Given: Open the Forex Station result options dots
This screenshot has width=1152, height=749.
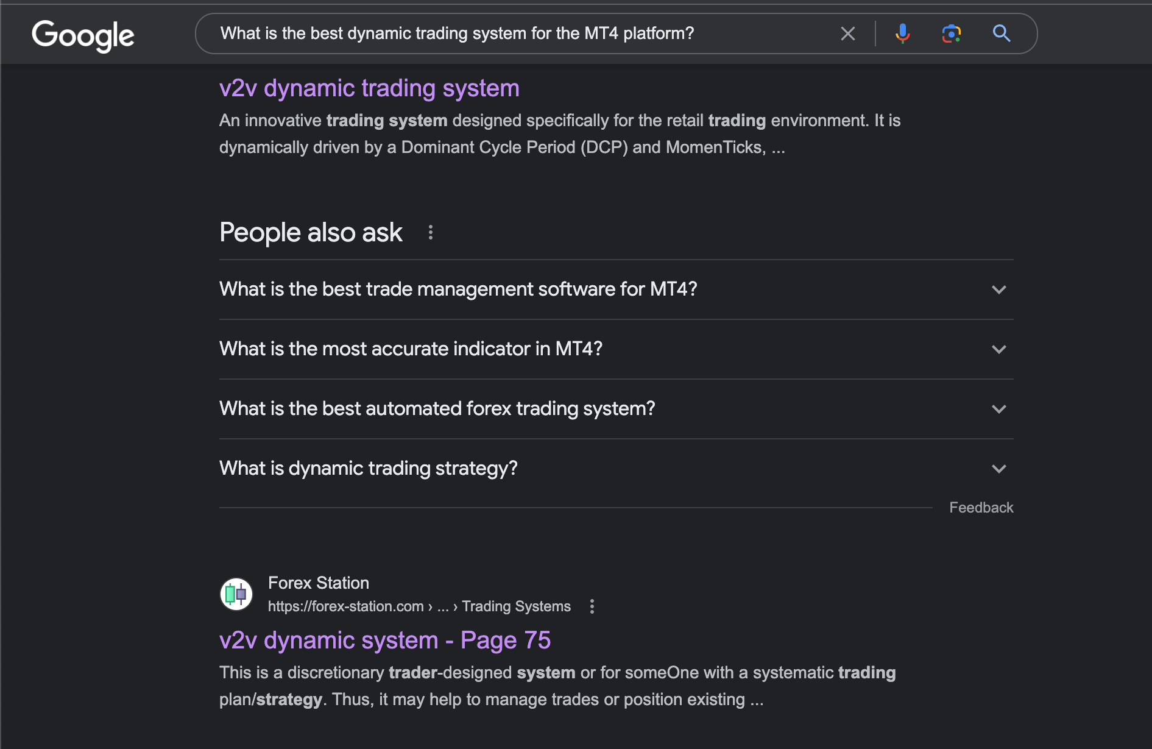Looking at the screenshot, I should [x=592, y=606].
